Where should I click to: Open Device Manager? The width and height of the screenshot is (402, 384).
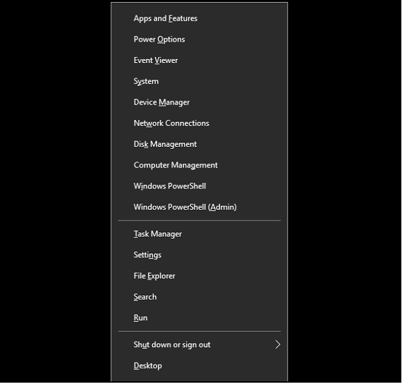click(161, 103)
